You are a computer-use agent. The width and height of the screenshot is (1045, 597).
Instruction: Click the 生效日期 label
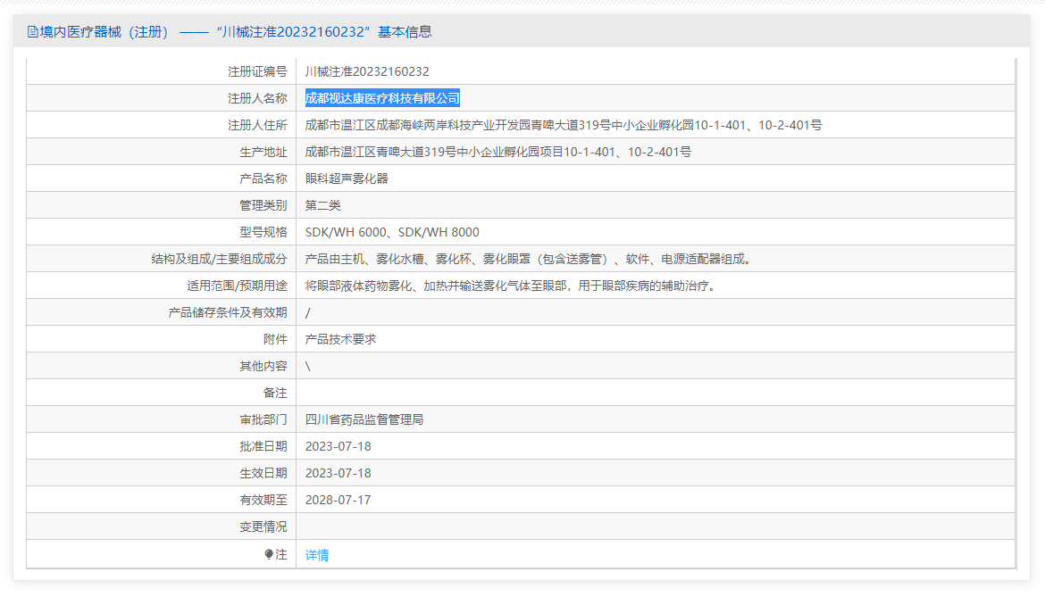[x=263, y=473]
